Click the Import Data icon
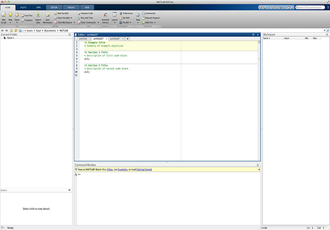The width and height of the screenshot is (330, 230). (38, 15)
